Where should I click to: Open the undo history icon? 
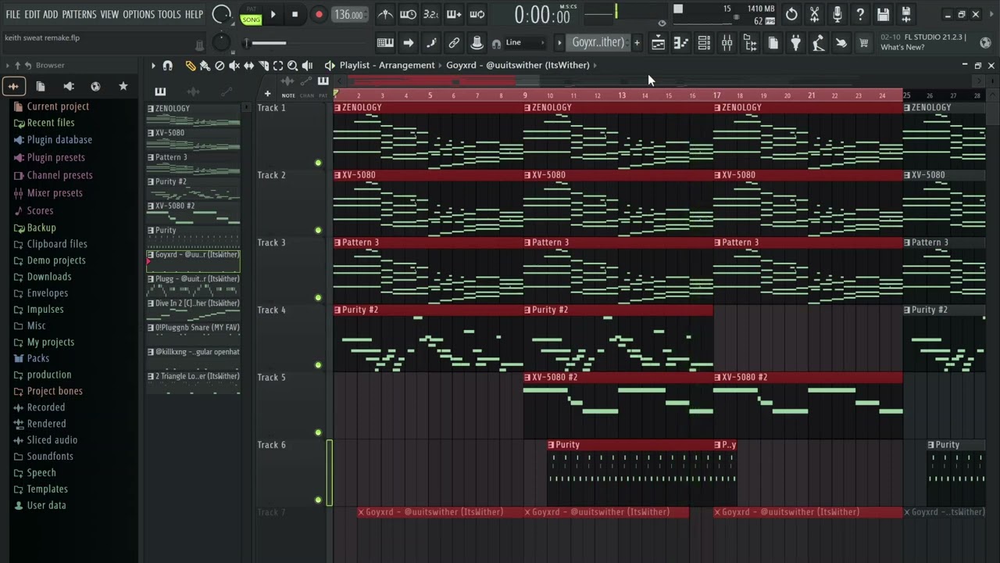791,14
